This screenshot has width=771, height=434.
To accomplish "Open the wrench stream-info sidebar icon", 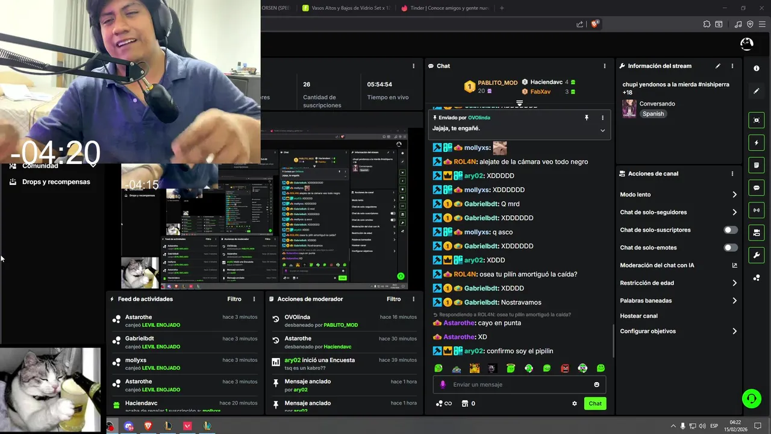I will pyautogui.click(x=757, y=255).
